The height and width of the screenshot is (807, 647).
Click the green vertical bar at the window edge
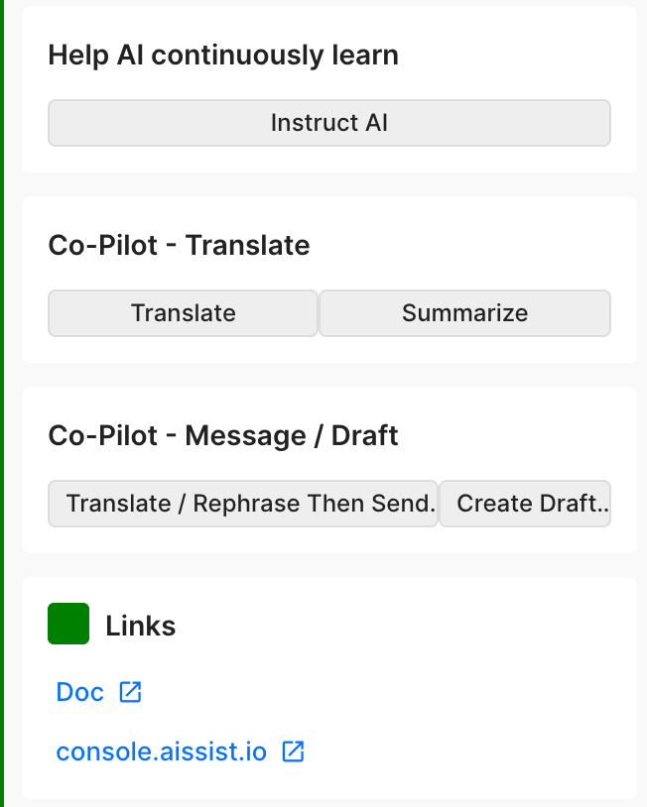[2, 403]
